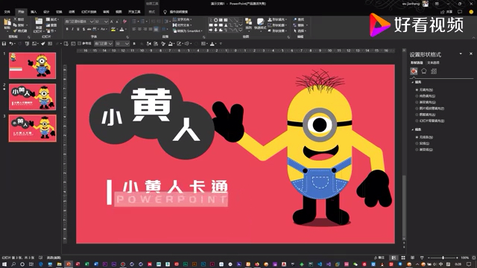Toggle italic in the Font group

[x=72, y=29]
